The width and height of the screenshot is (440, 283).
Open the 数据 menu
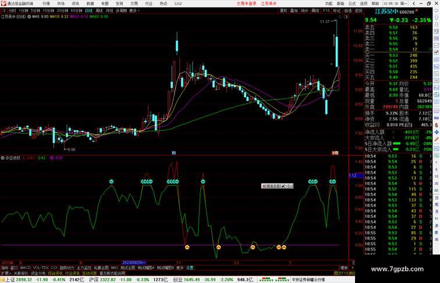coord(90,3)
